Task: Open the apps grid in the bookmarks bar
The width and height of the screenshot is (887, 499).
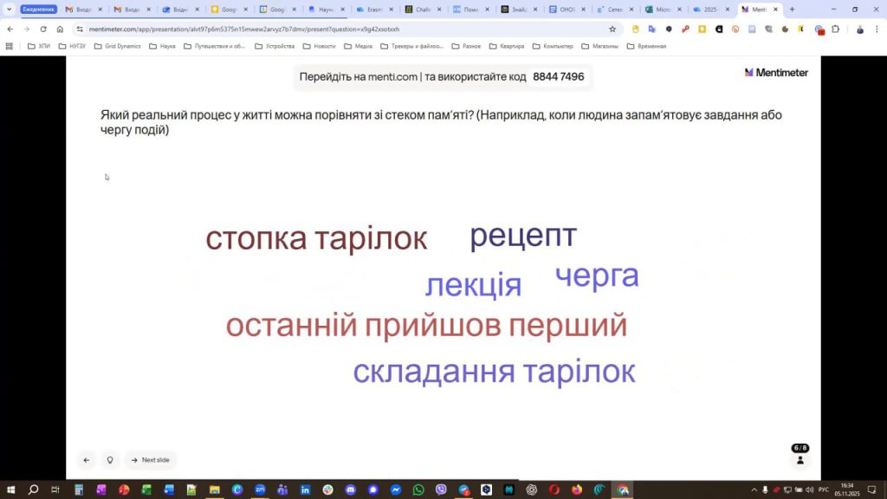Action: 9,47
